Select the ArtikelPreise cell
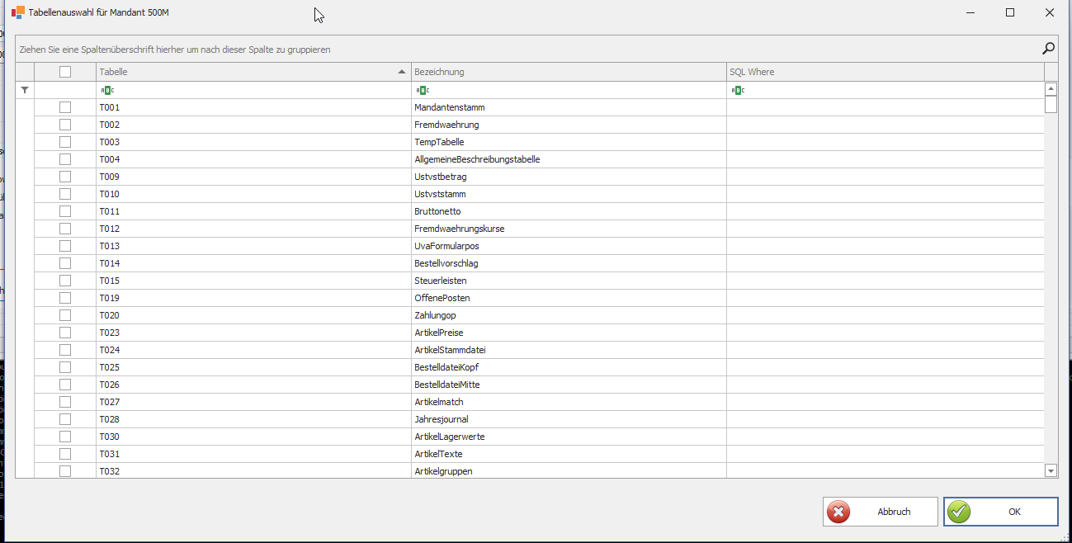 pyautogui.click(x=569, y=333)
